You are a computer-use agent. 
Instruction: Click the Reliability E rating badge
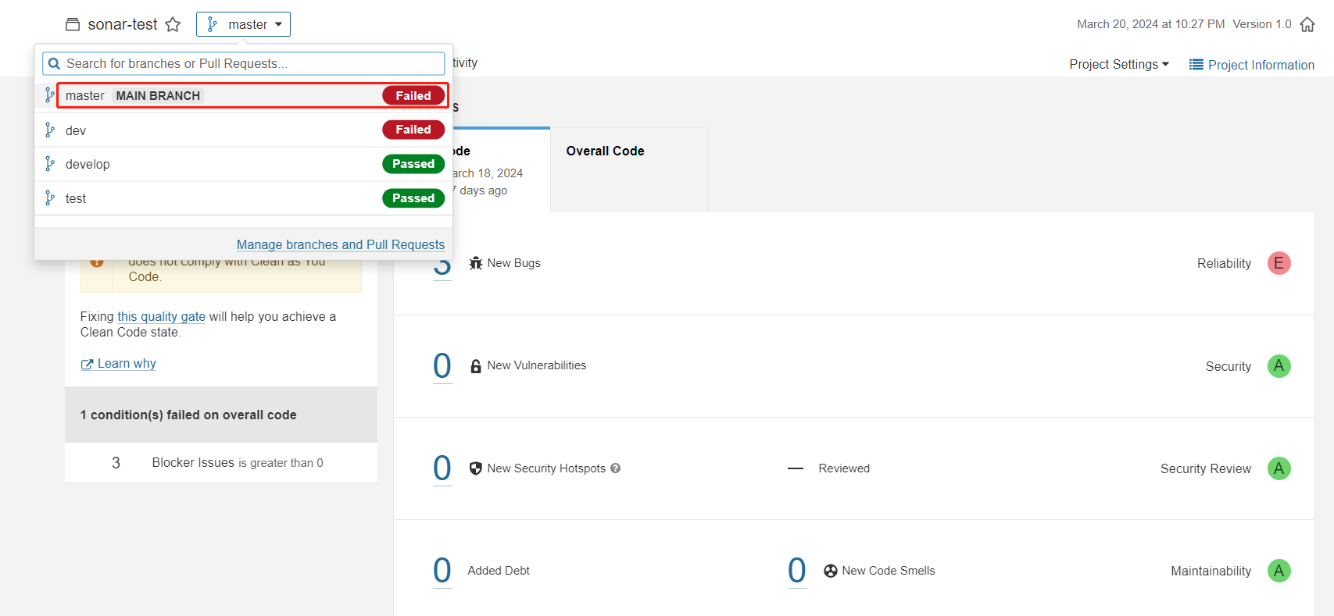[x=1279, y=263]
